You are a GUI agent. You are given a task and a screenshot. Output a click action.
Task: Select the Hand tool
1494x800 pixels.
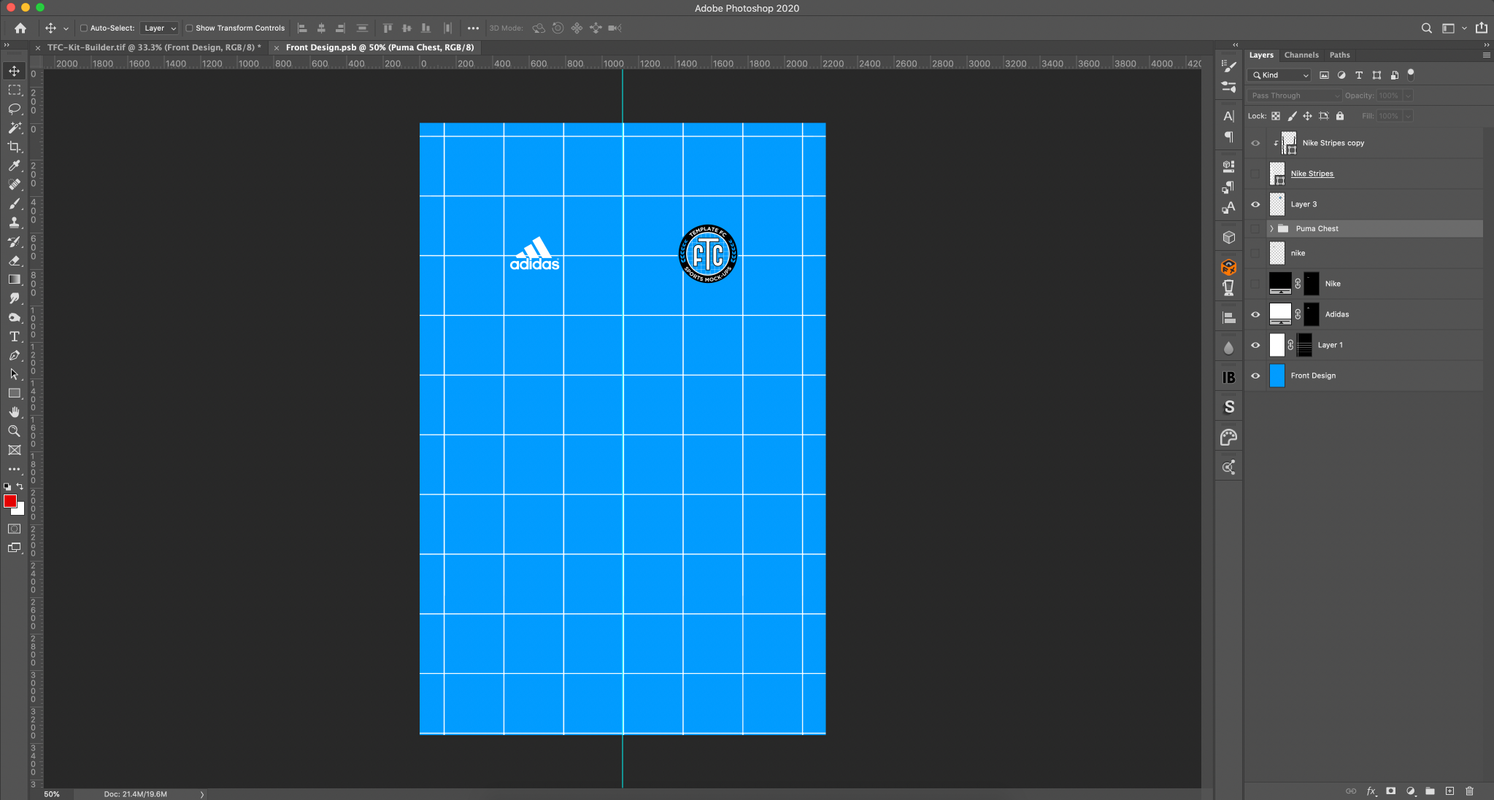click(14, 412)
